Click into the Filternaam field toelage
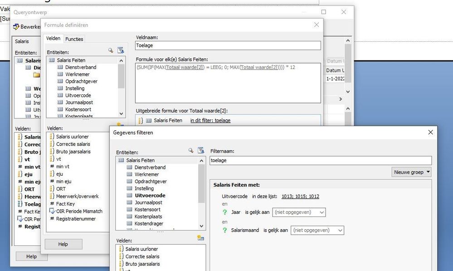The height and width of the screenshot is (271, 453). pos(321,161)
